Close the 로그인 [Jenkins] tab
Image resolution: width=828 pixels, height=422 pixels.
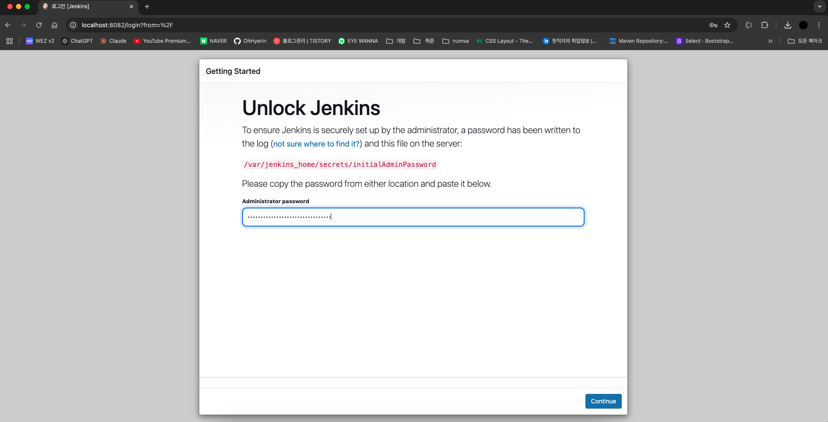(131, 6)
